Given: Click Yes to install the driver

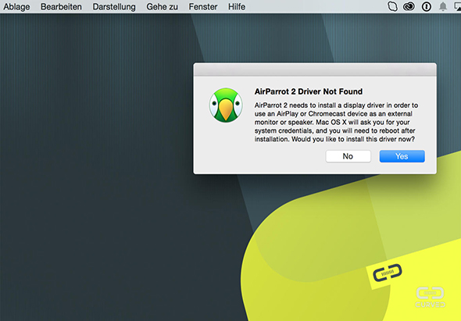Looking at the screenshot, I should [402, 156].
